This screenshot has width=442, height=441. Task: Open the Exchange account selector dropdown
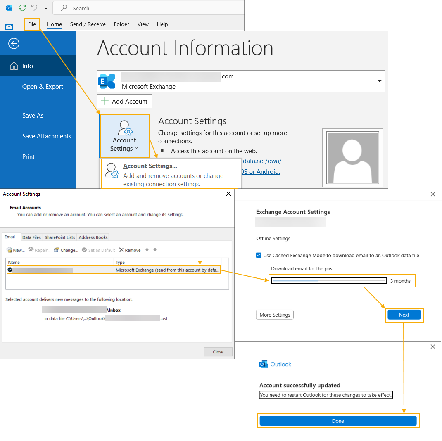tap(379, 81)
